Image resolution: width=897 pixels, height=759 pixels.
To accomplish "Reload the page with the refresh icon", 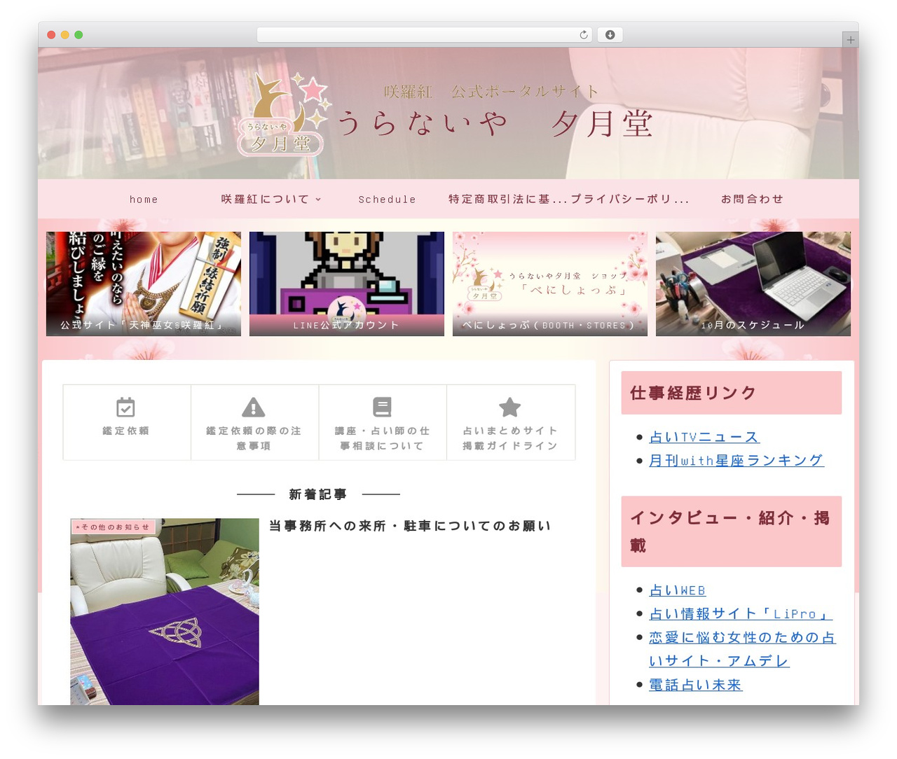I will pyautogui.click(x=583, y=35).
